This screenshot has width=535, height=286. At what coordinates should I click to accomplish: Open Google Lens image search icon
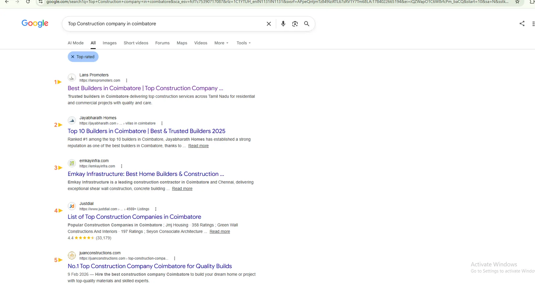point(295,24)
